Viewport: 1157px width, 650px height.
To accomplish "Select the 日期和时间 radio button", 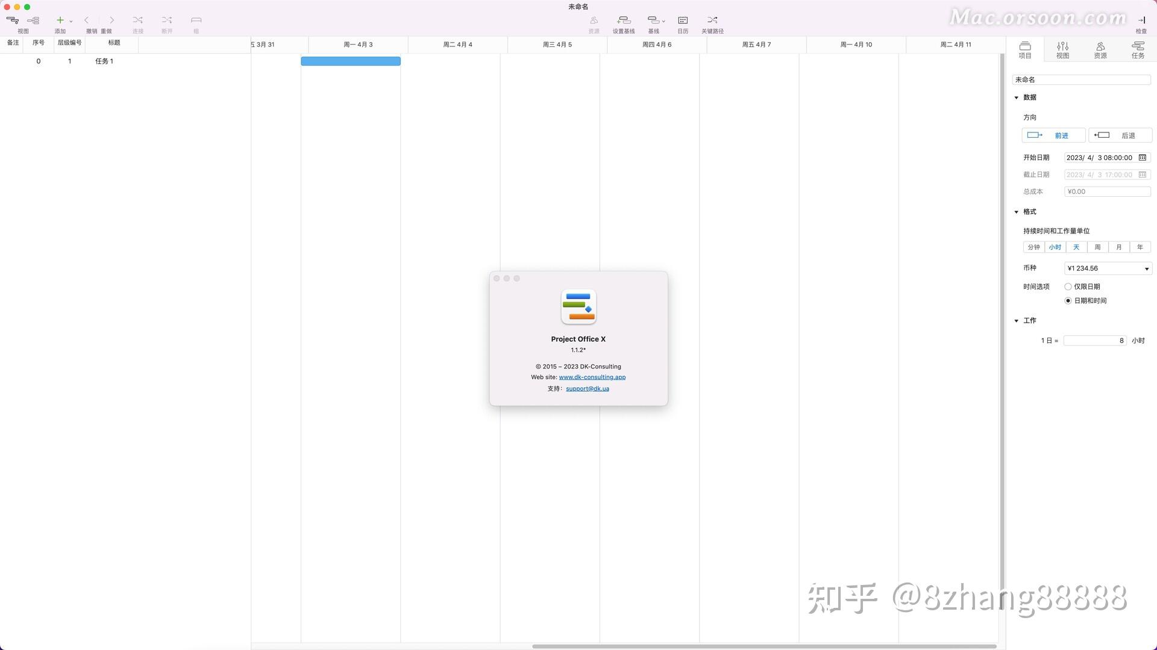I will coord(1068,300).
